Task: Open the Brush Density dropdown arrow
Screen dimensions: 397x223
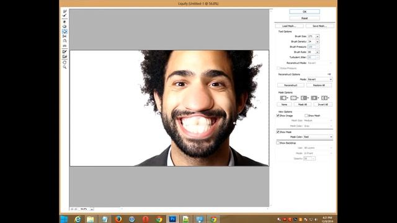Action: [317, 42]
